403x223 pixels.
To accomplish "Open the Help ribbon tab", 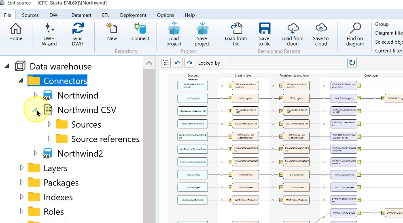I will (x=190, y=15).
